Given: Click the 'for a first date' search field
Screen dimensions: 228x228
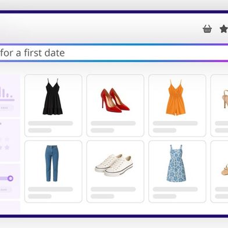Looking at the screenshot, I should click(x=114, y=53).
